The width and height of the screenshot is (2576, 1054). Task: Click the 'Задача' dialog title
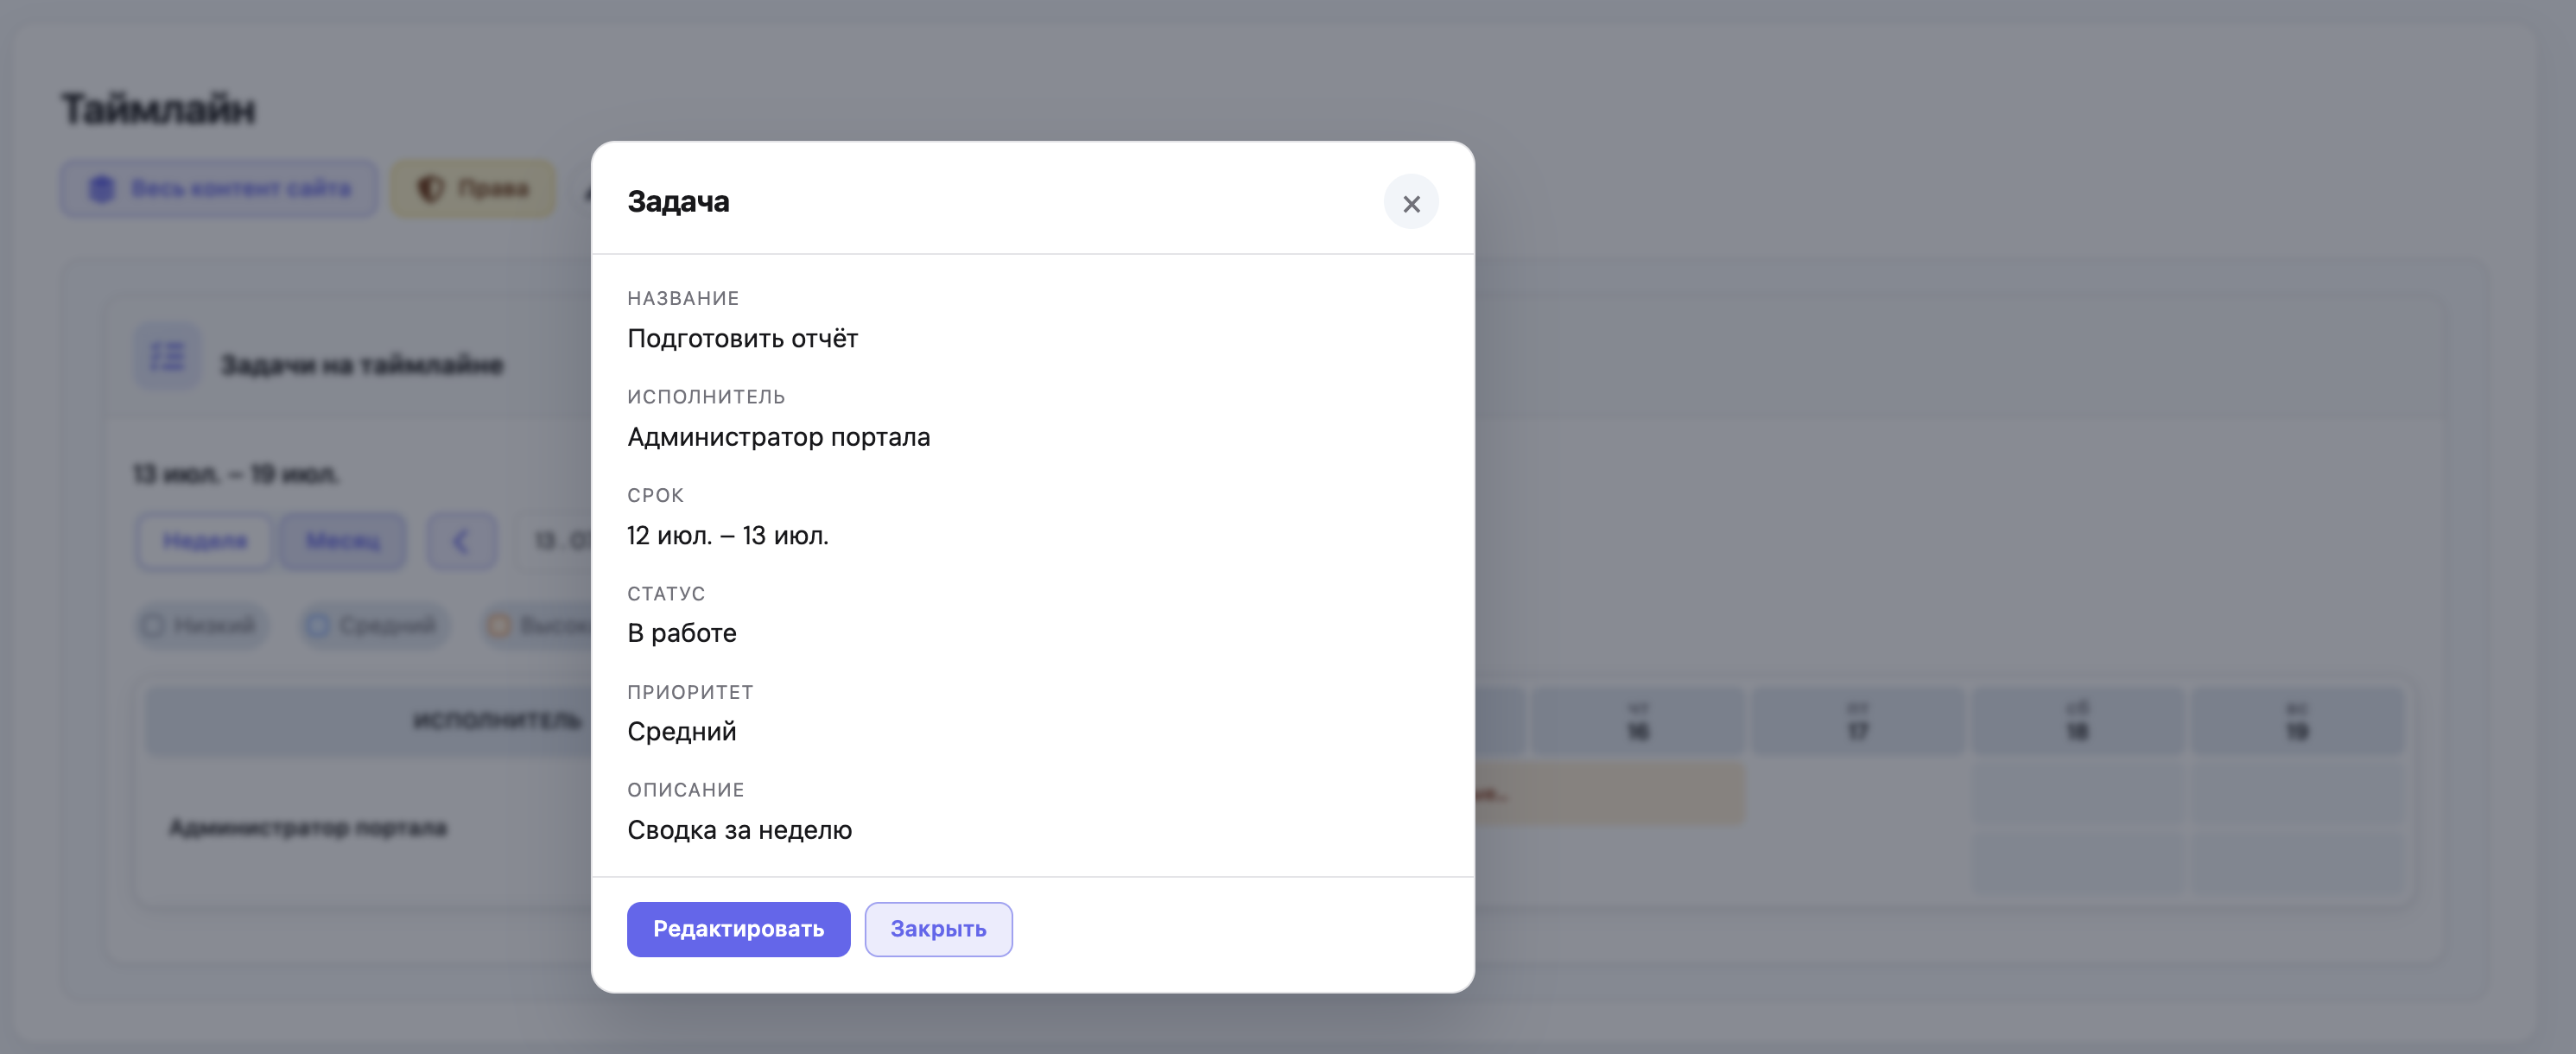[x=678, y=202]
